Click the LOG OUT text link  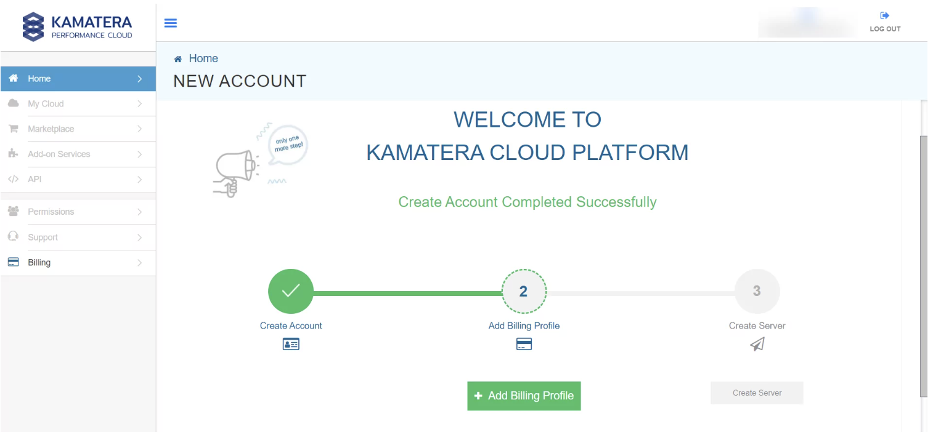(x=885, y=29)
